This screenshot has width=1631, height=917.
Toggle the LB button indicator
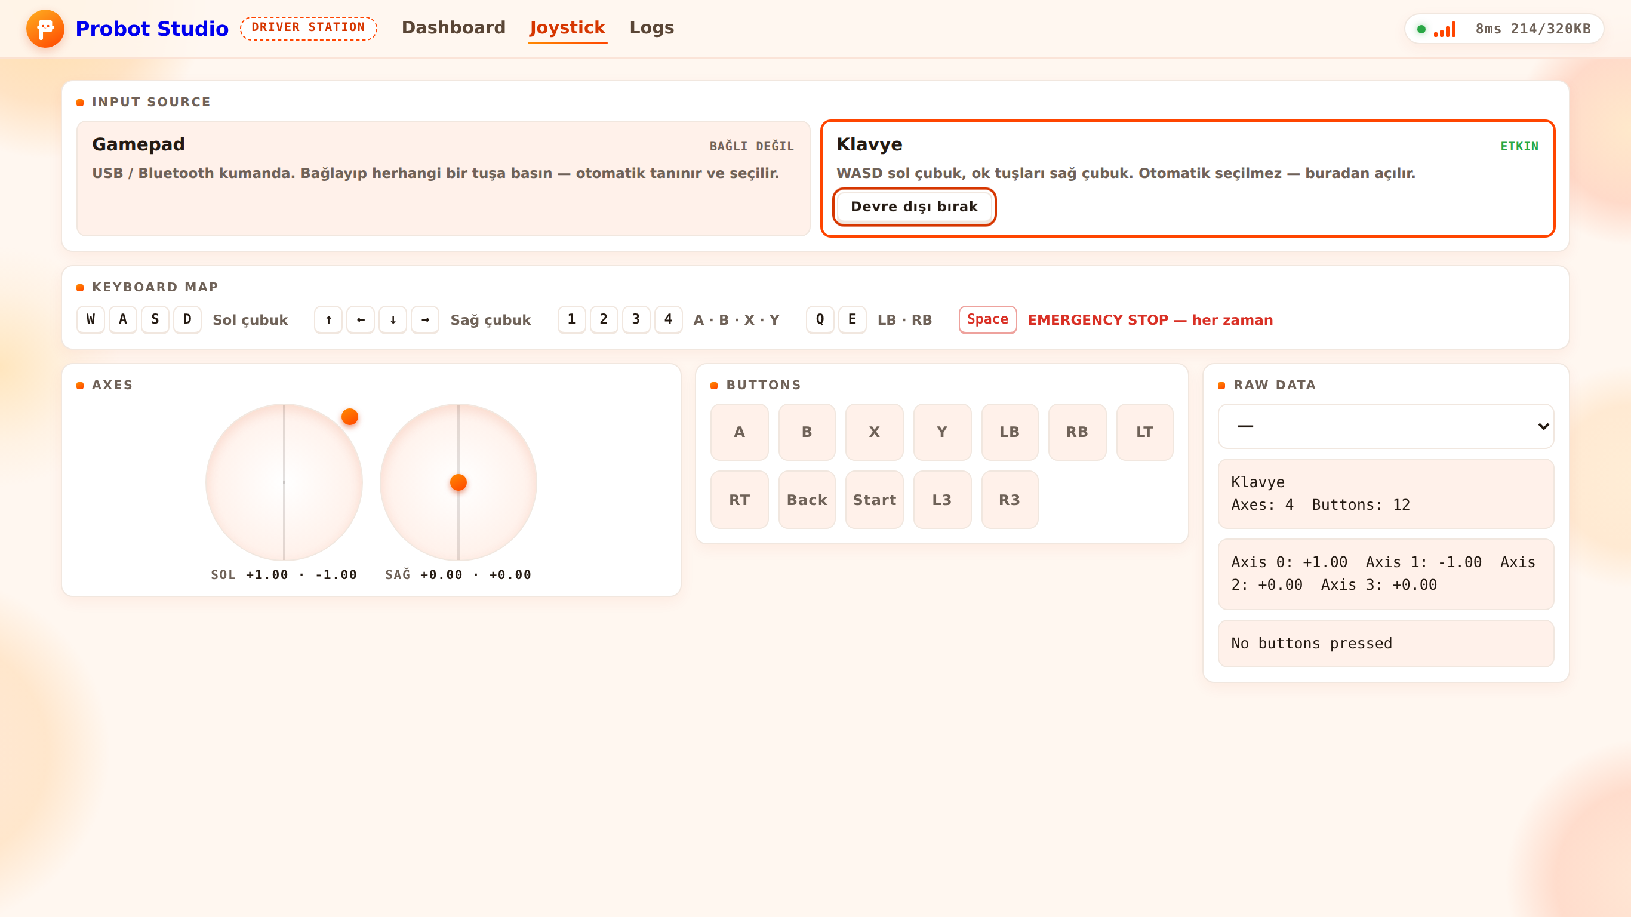coord(1010,432)
